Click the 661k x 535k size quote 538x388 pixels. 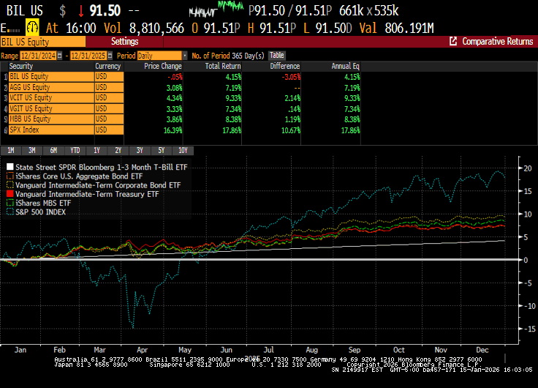pyautogui.click(x=369, y=11)
